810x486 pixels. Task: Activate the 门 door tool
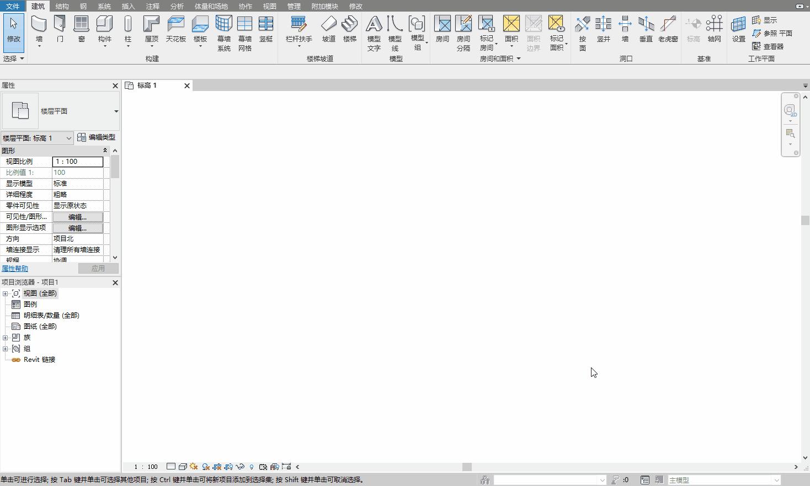(x=60, y=29)
